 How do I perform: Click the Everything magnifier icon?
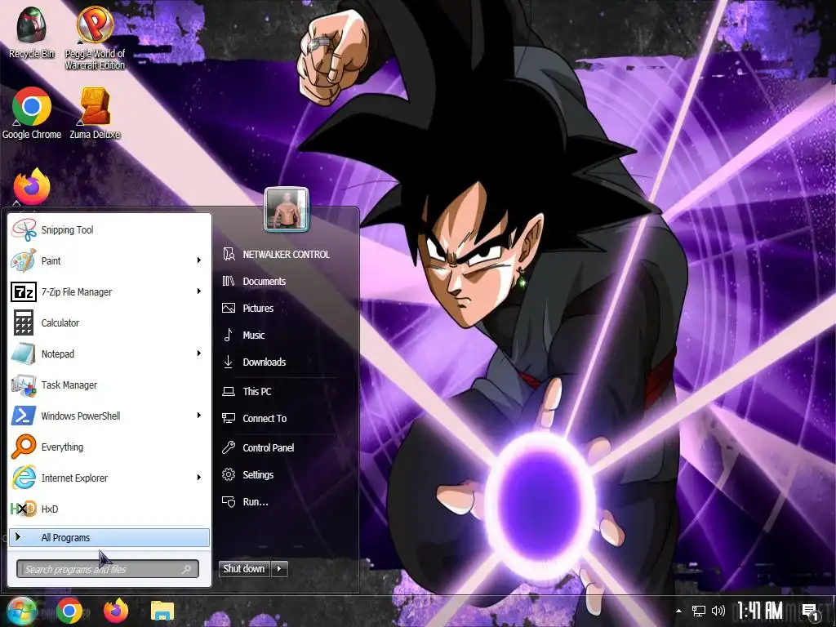coord(24,447)
